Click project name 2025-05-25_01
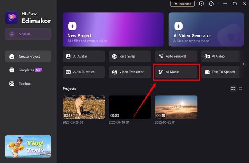 (x=165, y=122)
